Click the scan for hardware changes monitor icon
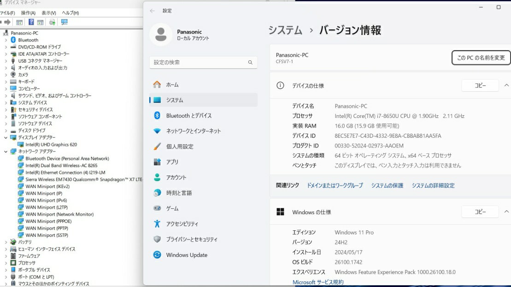 [x=64, y=22]
